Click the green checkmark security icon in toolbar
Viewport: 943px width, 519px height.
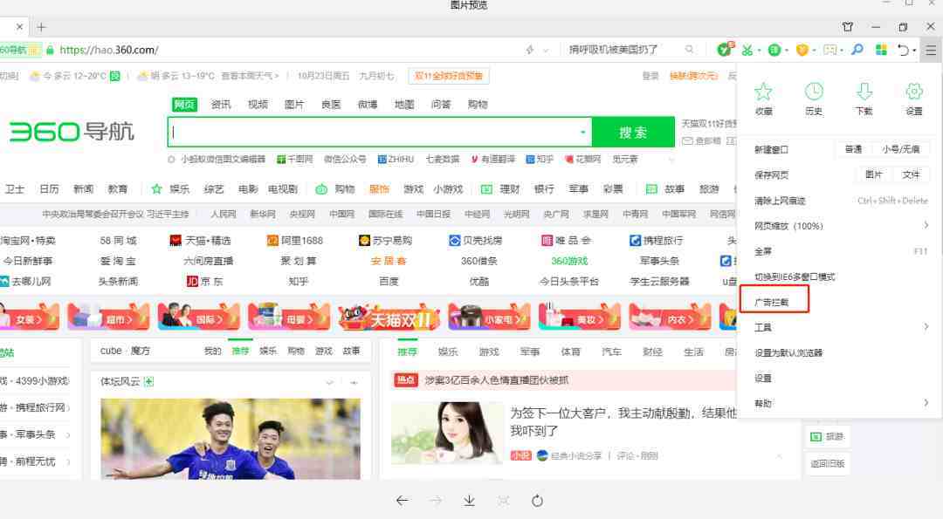pos(726,49)
